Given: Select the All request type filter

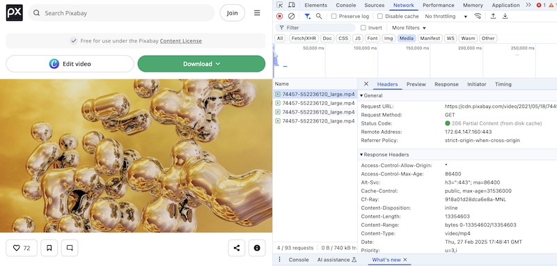Looking at the screenshot, I should click(x=280, y=38).
